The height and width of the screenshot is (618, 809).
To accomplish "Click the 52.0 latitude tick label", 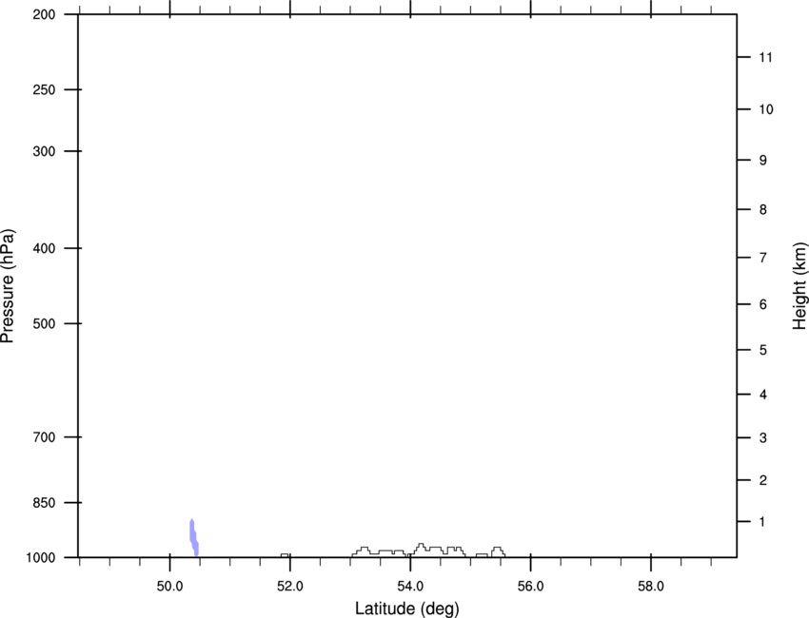I will tap(290, 587).
